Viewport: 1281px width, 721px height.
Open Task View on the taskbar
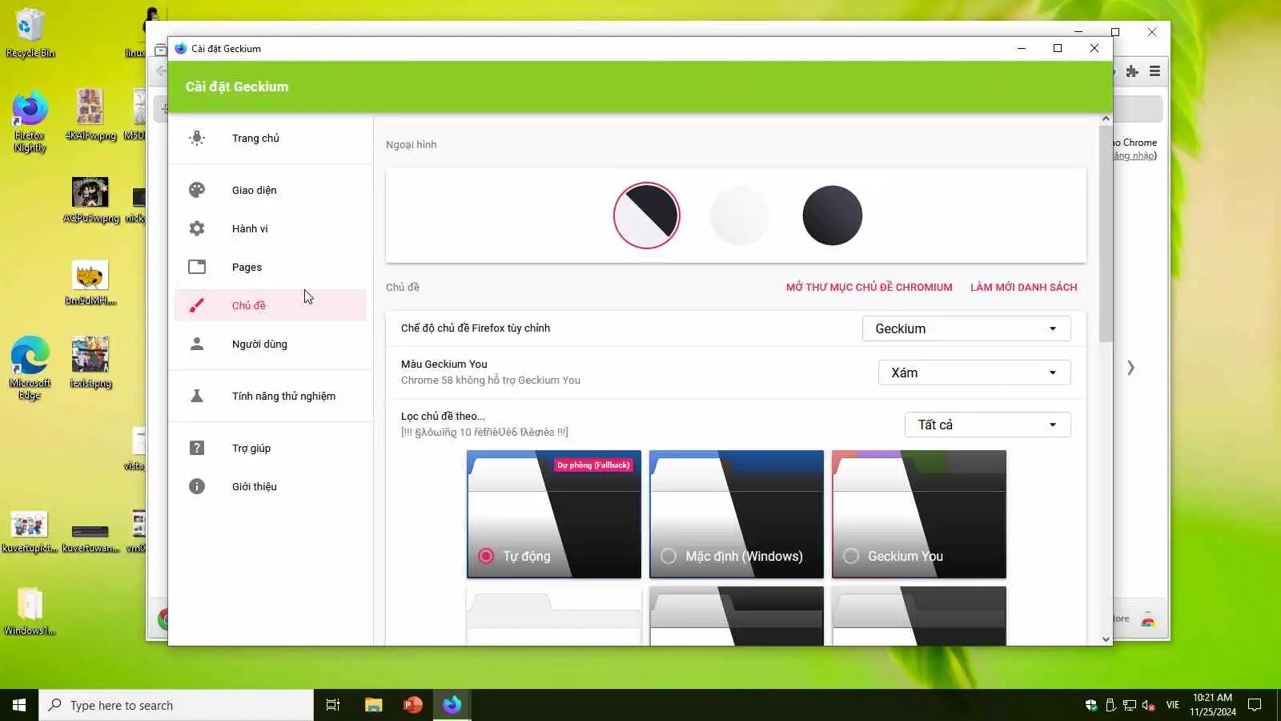click(333, 705)
